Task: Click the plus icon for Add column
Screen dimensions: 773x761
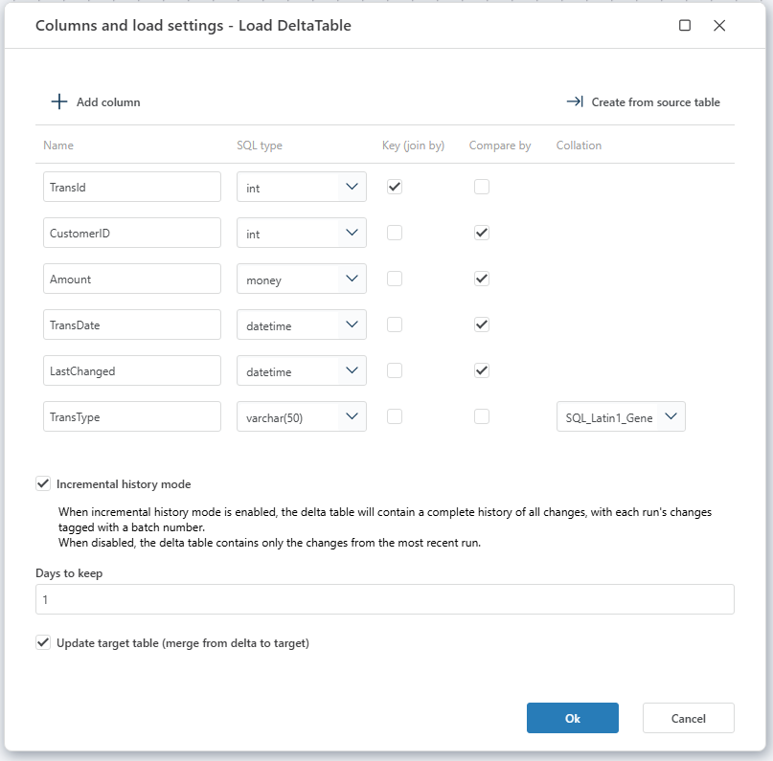Action: point(59,102)
